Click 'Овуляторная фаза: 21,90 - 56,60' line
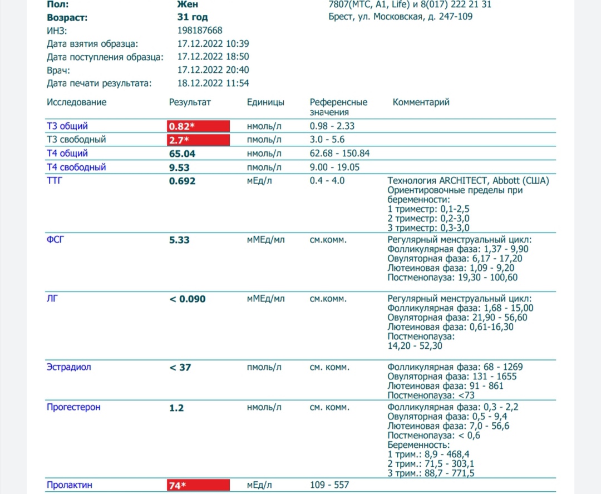The image size is (601, 494). tap(457, 318)
